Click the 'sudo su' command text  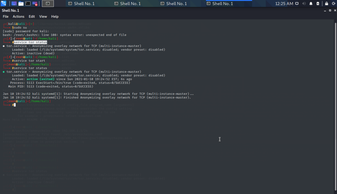point(20,27)
